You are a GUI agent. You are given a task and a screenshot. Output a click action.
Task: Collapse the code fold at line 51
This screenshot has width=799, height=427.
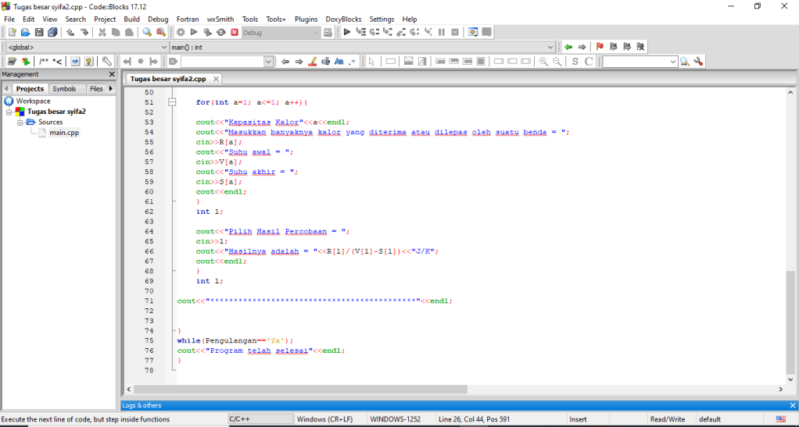pos(172,102)
